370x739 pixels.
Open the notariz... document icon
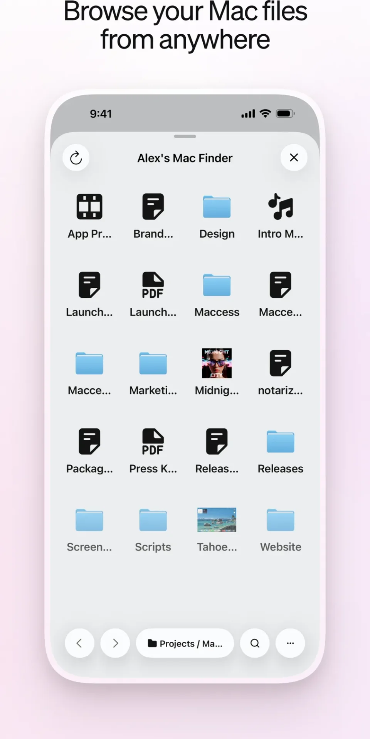point(281,363)
